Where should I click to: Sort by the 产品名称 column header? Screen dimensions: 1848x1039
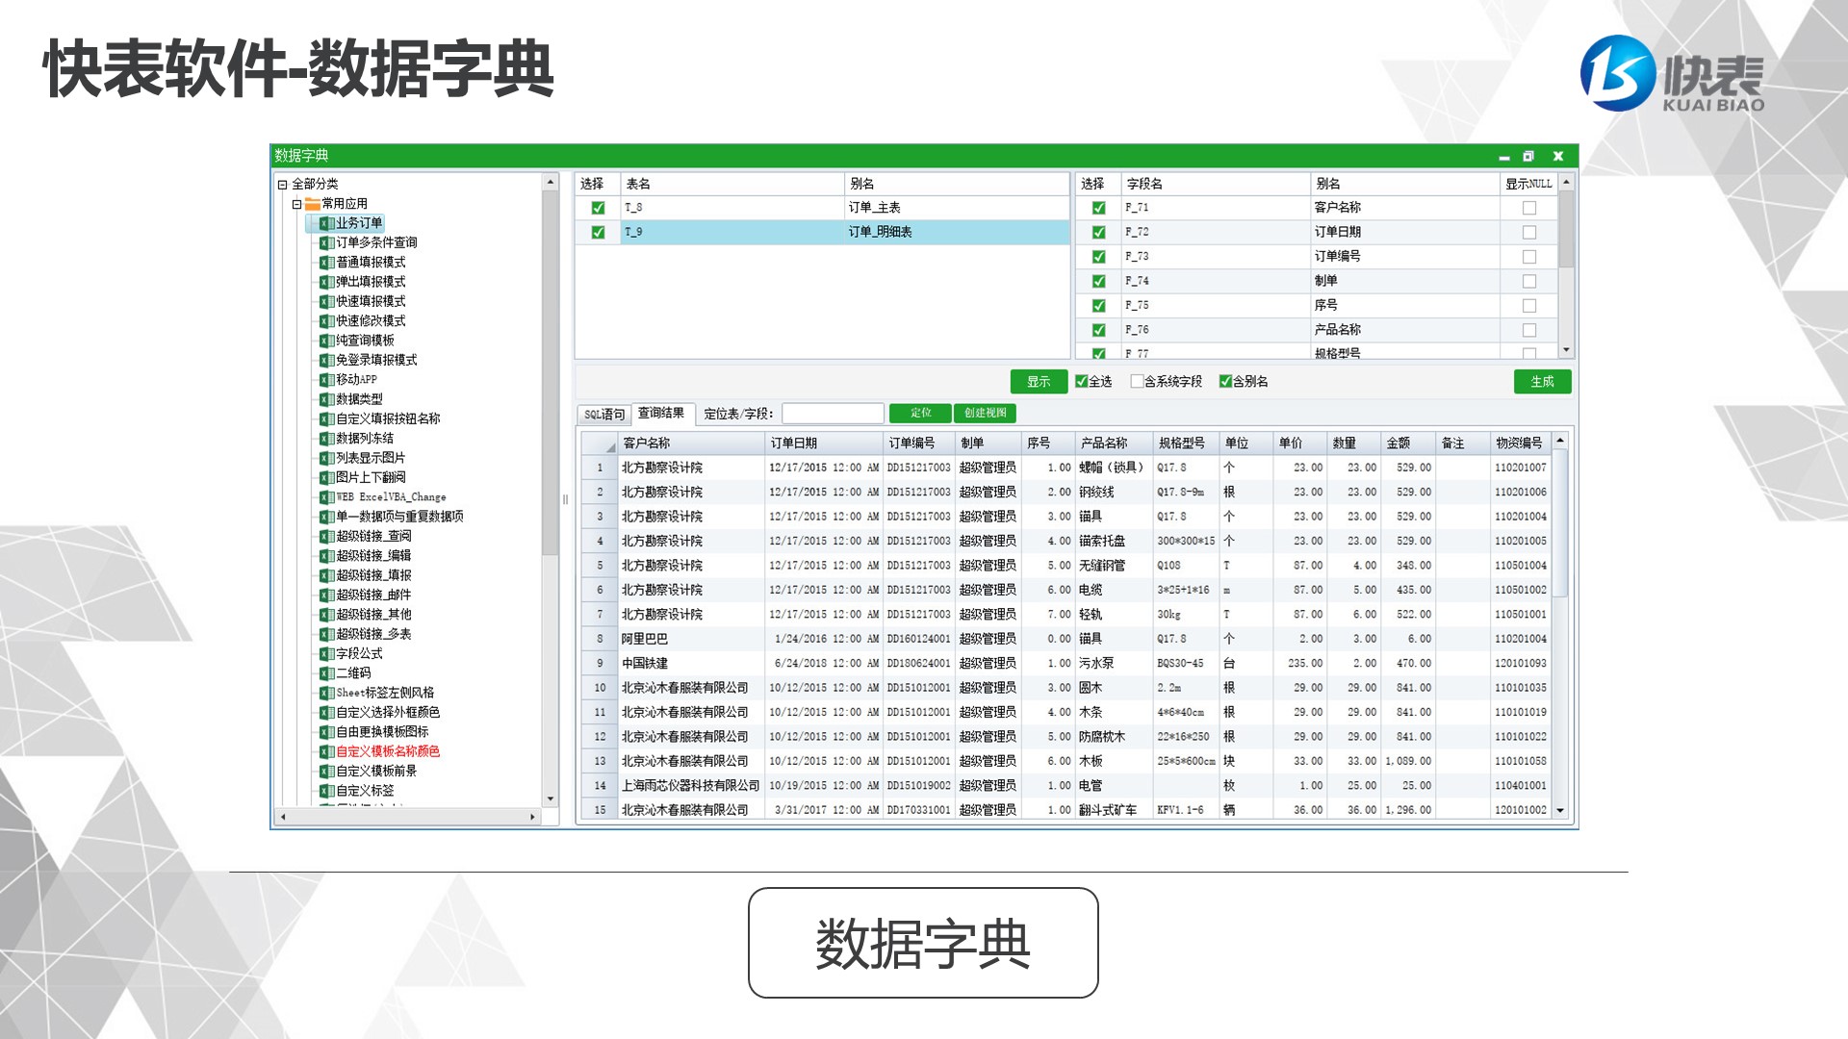[x=1115, y=443]
